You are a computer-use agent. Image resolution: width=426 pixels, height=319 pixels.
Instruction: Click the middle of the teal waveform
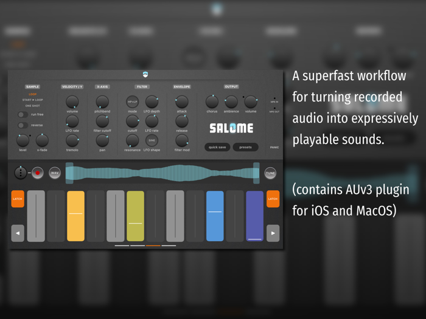point(162,173)
